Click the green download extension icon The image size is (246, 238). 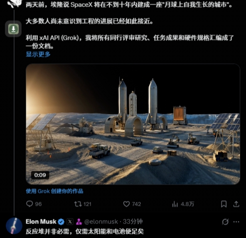[x=13, y=29]
